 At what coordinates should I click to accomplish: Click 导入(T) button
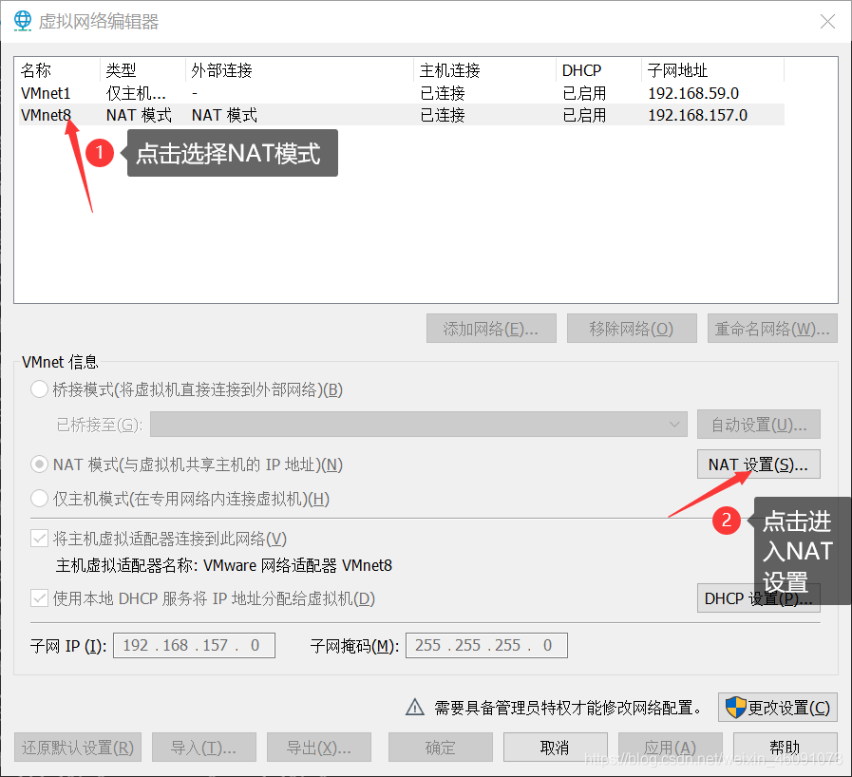pos(204,748)
